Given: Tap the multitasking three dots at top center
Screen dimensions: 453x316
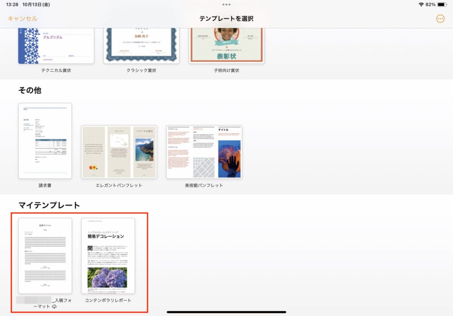Looking at the screenshot, I should [226, 4].
